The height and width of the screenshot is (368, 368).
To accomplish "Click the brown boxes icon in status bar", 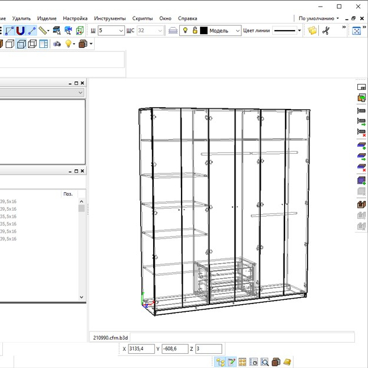I will pos(276,362).
